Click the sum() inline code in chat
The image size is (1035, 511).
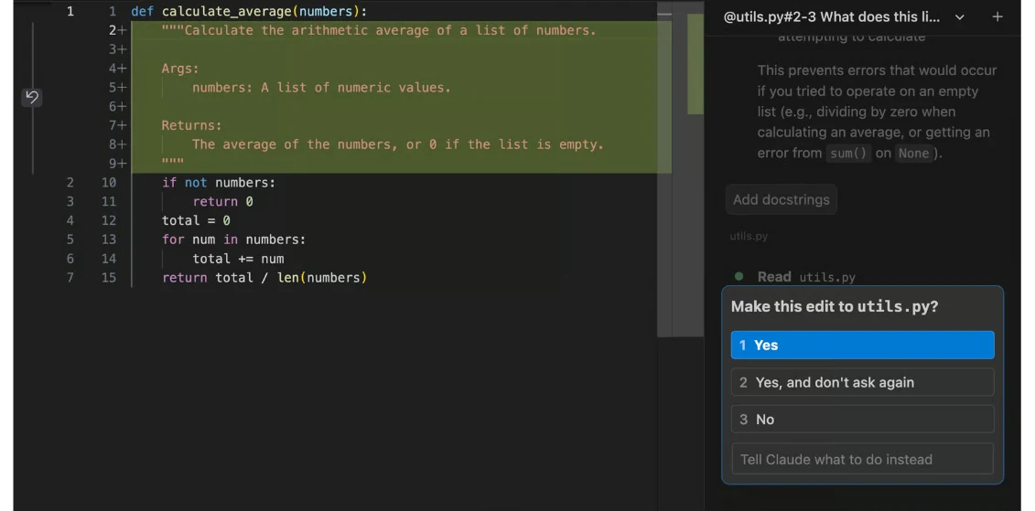pos(847,154)
